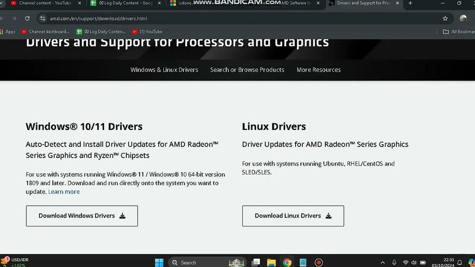Screen dimensions: 475x267
Task: Open the Bandicam recorder taskbar icon
Action: 319,262
